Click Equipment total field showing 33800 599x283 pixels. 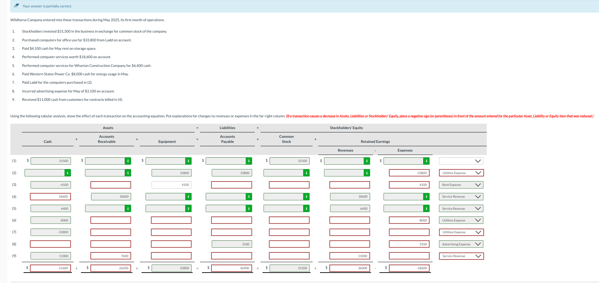point(171,268)
